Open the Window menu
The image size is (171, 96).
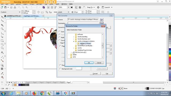pyautogui.click(x=64, y=4)
